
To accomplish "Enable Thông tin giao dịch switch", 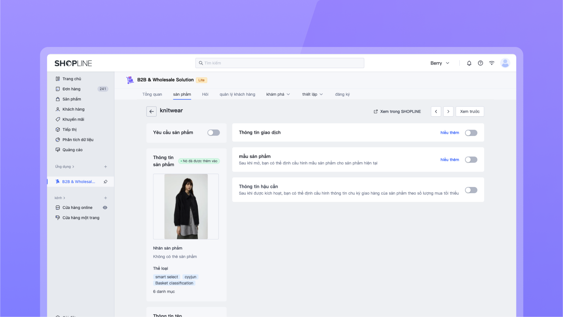I will (471, 133).
